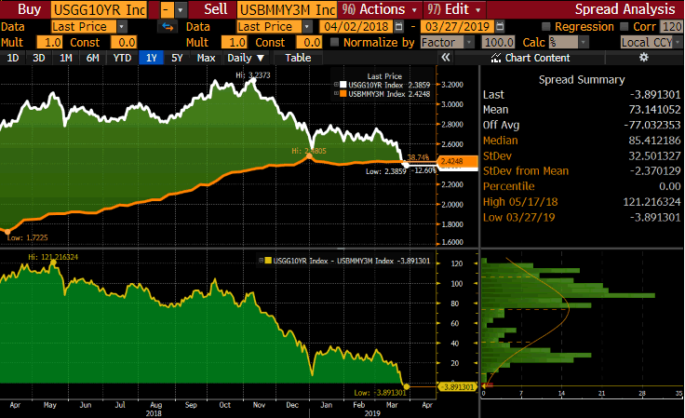Click the Percentile summary row

pyautogui.click(x=582, y=186)
